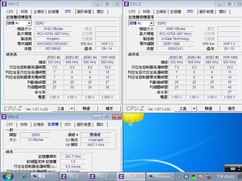Click part number KHX1600C10D3/8GX
242x181 pixels.
tap(52, 44)
